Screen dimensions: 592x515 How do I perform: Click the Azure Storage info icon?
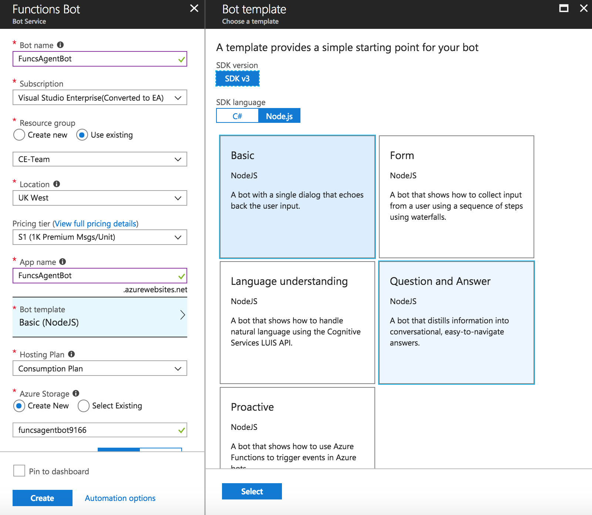coord(76,393)
